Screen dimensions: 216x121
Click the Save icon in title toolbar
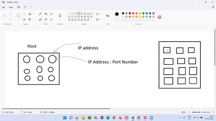[x=19, y=7]
